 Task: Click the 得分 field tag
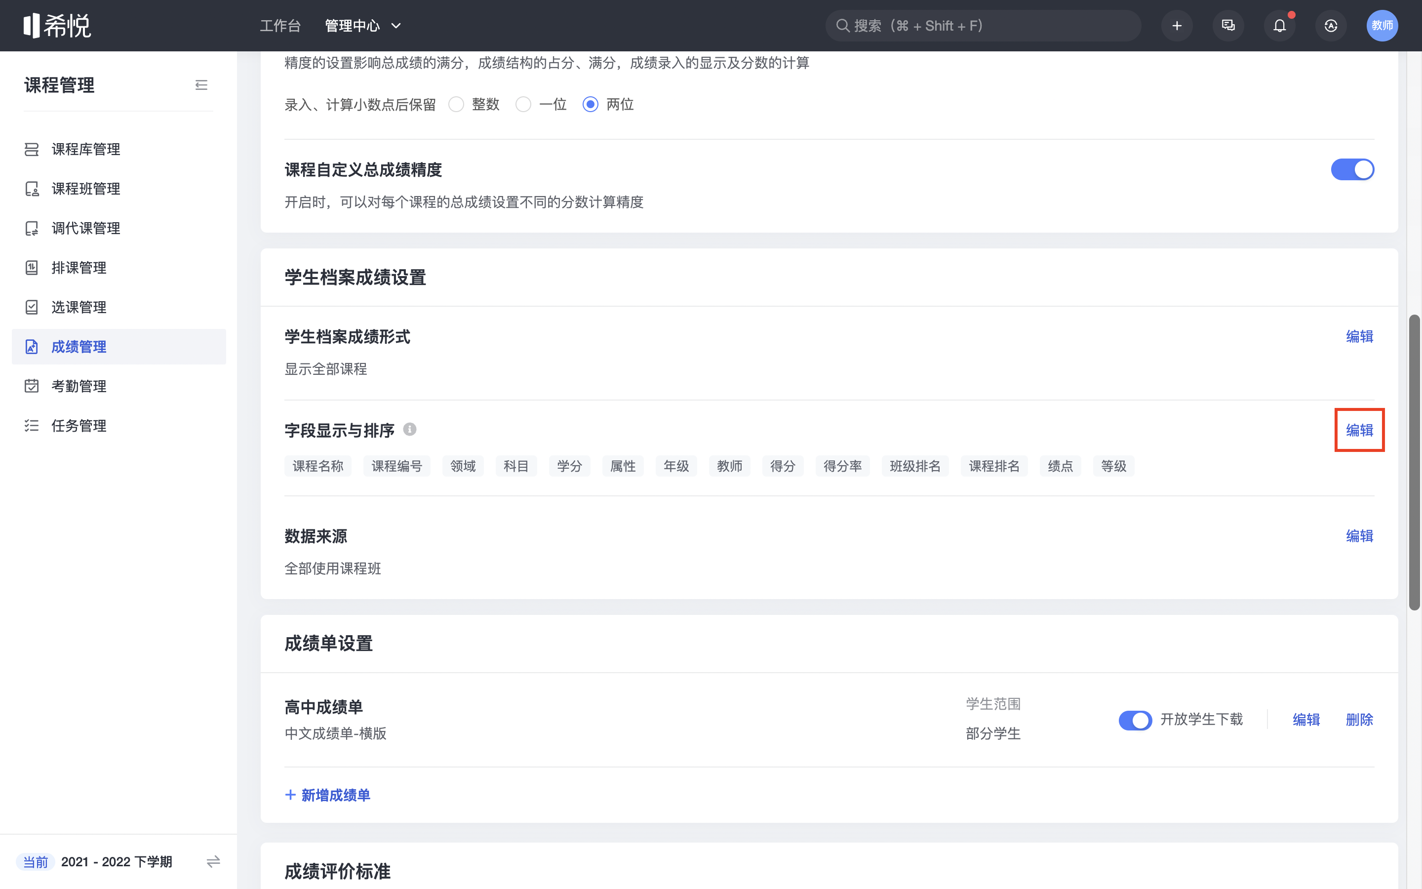point(783,466)
